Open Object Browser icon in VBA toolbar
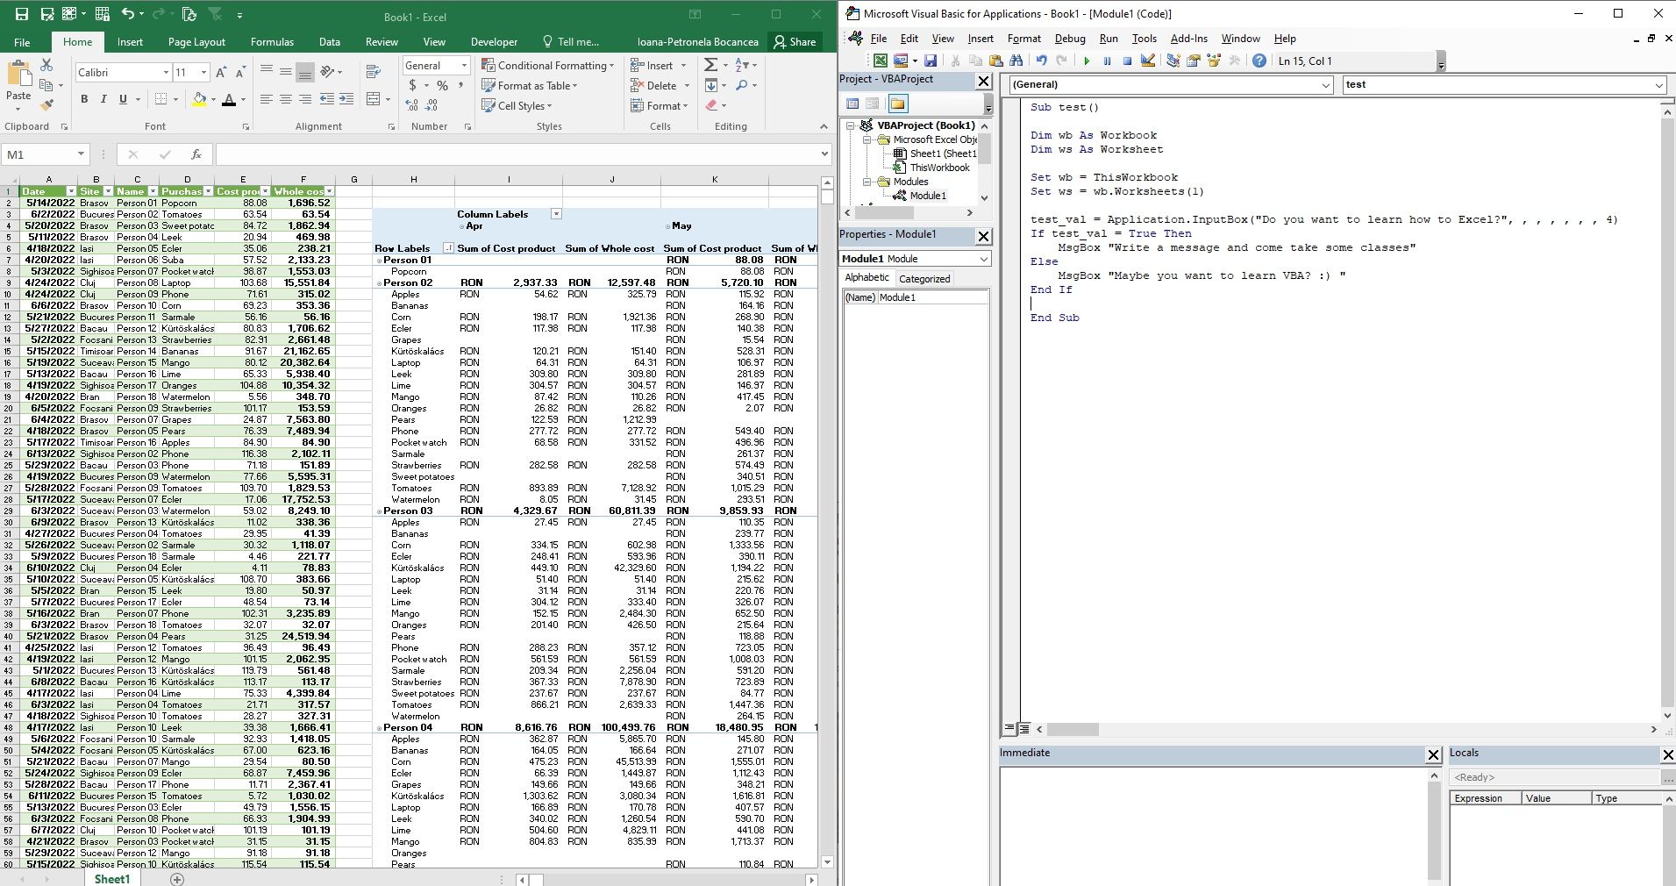Viewport: 1676px width, 886px height. click(1215, 61)
